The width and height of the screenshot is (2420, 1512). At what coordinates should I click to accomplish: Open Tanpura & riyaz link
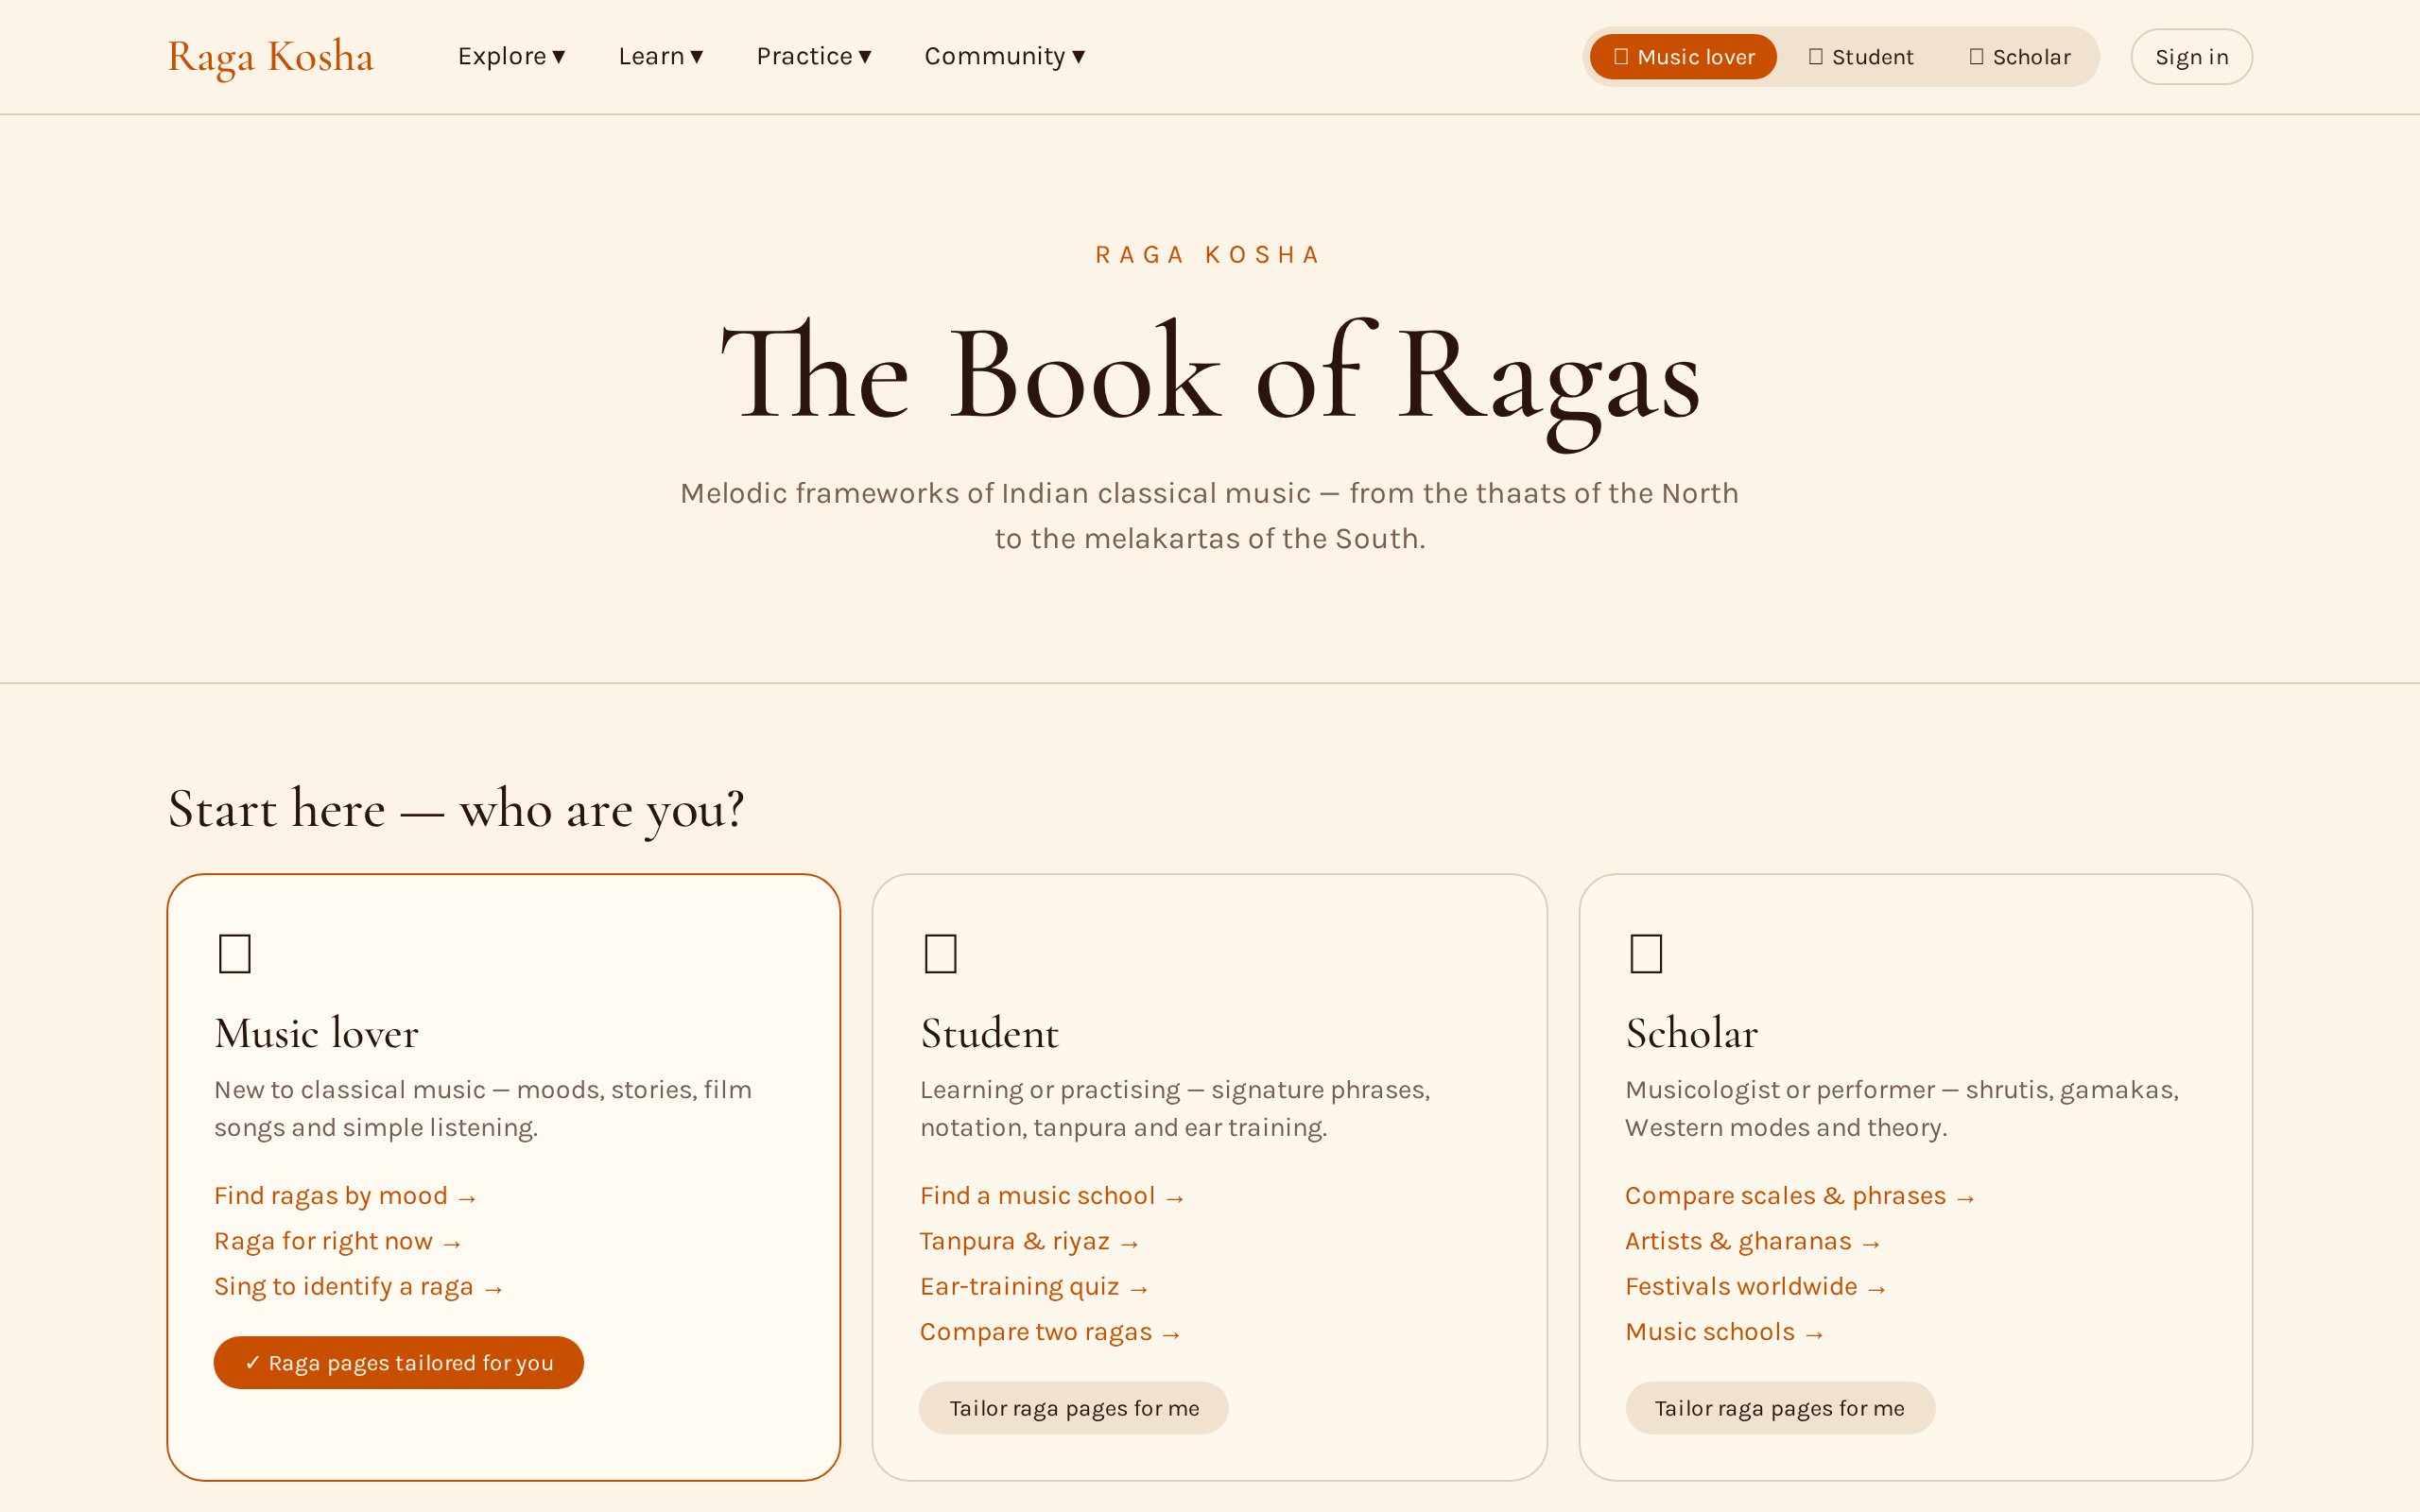(x=1030, y=1241)
